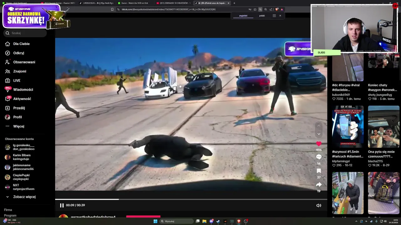This screenshot has height=225, width=401.
Task: Pause the video playback
Action: (62, 205)
